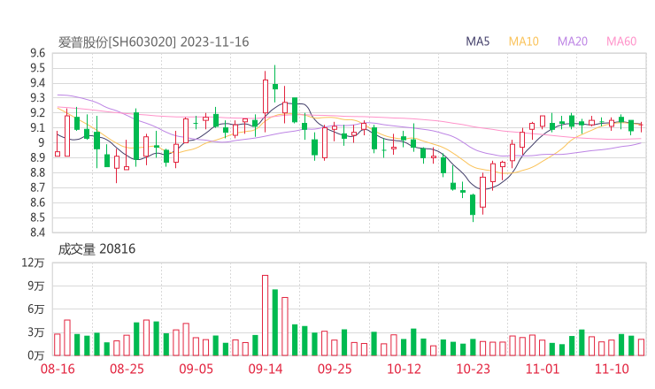Click the 12万 volume axis label
The height and width of the screenshot is (389, 655).
[x=33, y=263]
